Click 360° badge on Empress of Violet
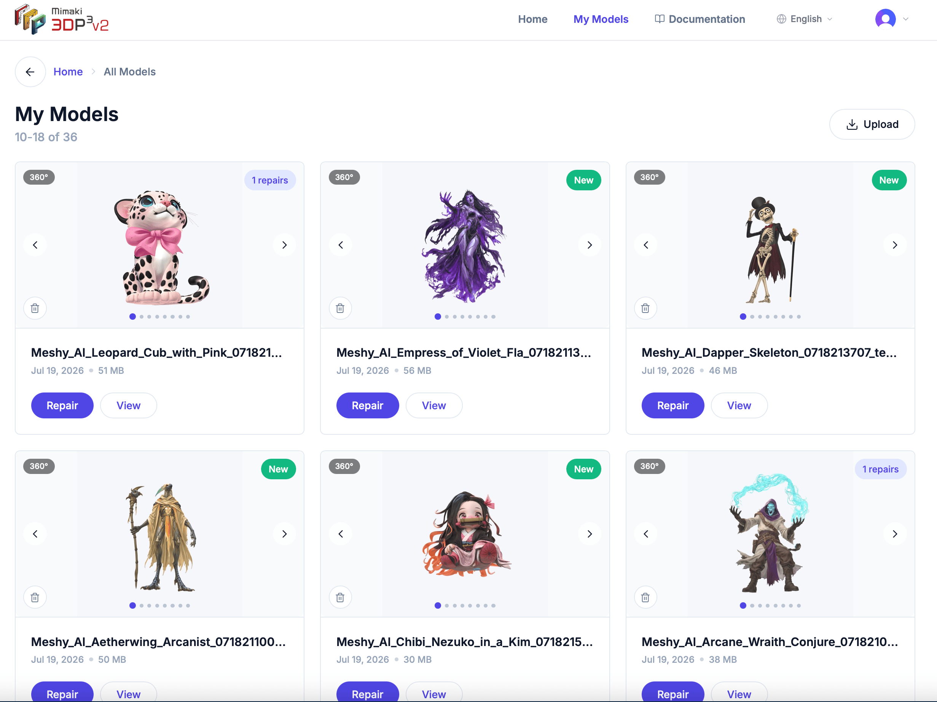The height and width of the screenshot is (702, 937). [x=344, y=177]
